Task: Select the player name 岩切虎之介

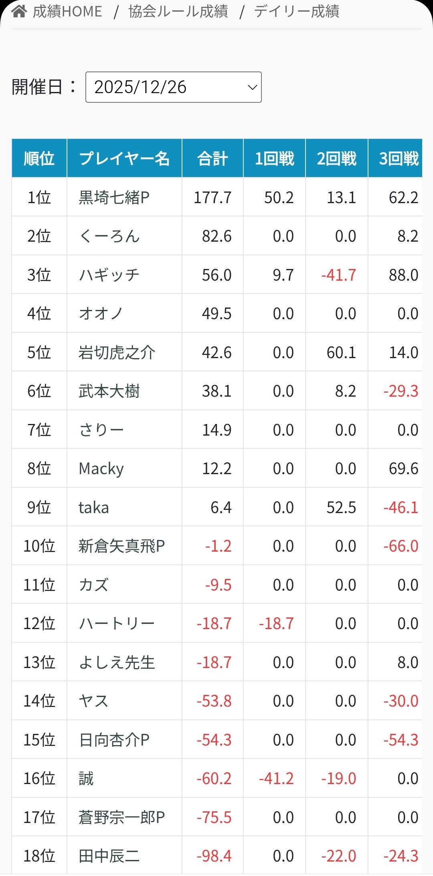Action: click(117, 352)
